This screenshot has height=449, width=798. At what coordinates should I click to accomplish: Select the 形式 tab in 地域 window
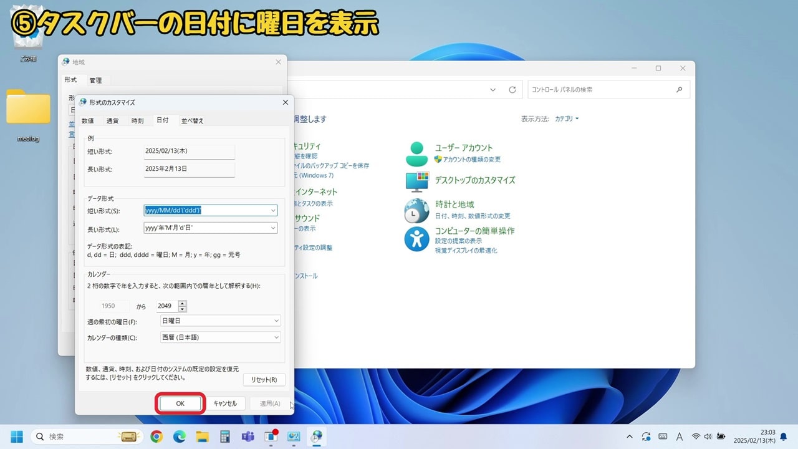tap(70, 80)
